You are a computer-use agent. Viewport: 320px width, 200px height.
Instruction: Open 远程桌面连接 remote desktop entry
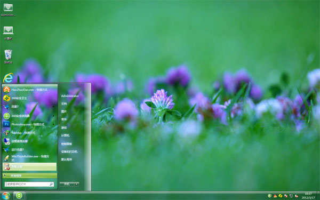click(x=30, y=141)
